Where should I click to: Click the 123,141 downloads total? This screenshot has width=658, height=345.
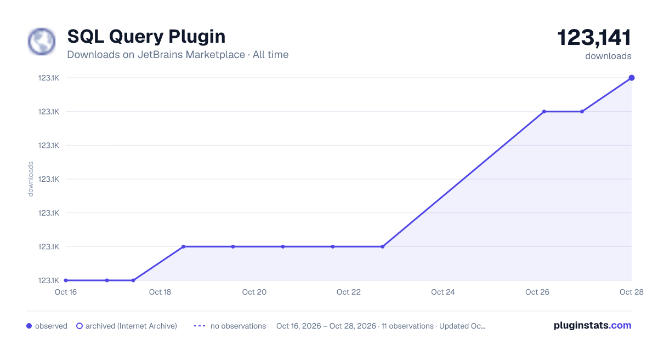pyautogui.click(x=594, y=38)
